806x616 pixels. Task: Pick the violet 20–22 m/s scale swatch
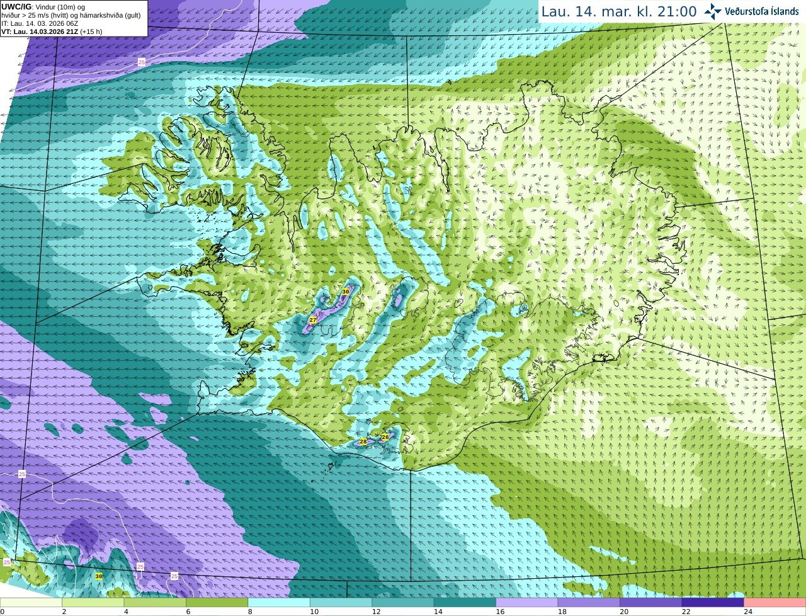[651, 603]
